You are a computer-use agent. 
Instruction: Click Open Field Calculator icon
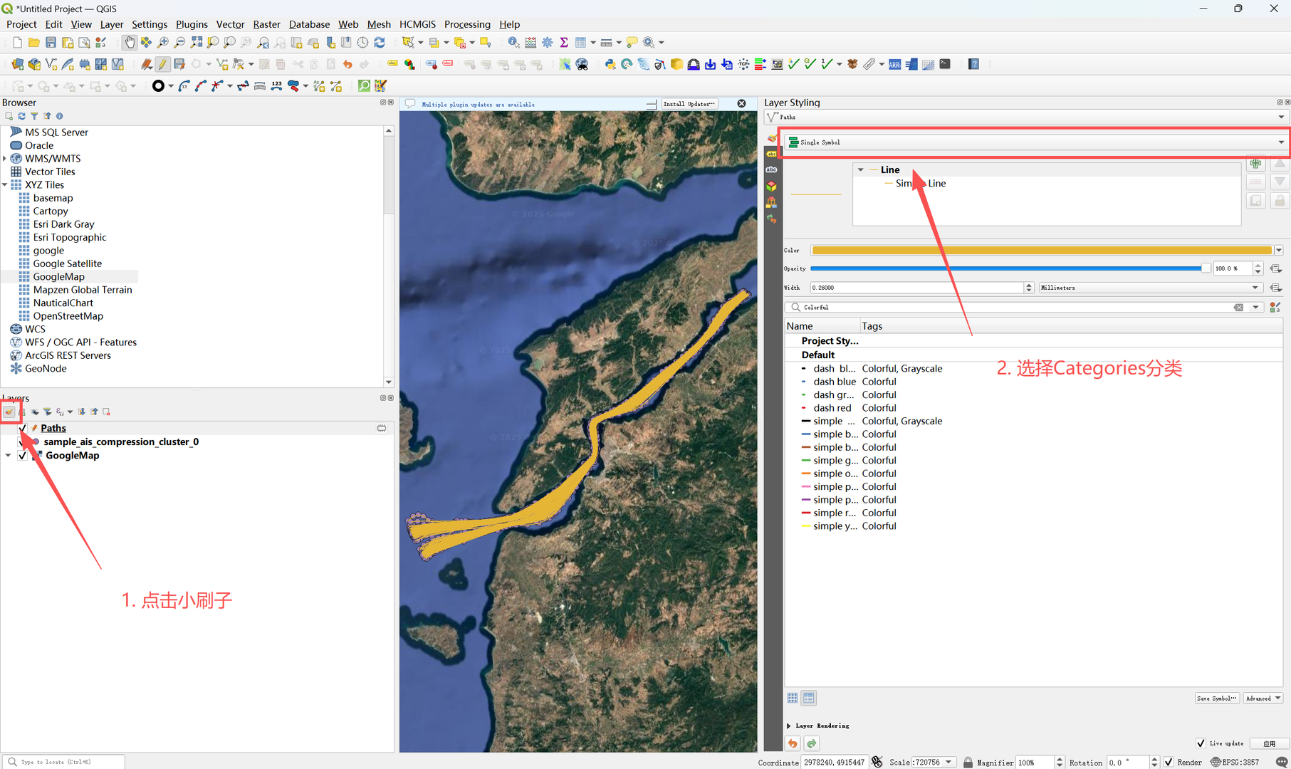530,43
